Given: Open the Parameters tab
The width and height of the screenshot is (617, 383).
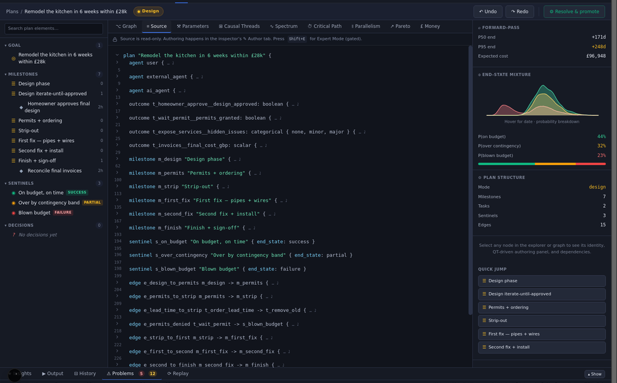Looking at the screenshot, I should pyautogui.click(x=192, y=26).
